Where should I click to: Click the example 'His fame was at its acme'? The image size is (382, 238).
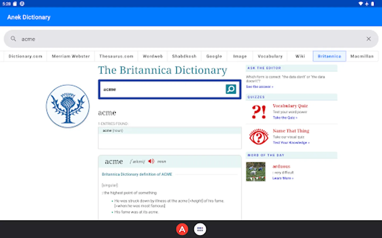coord(136,212)
